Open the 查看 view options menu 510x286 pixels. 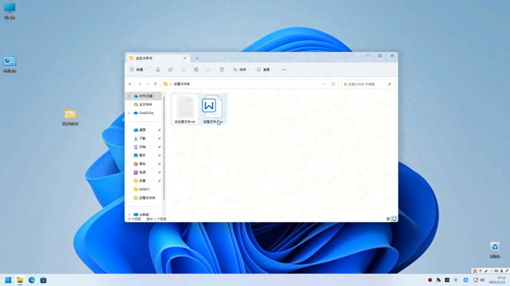point(265,70)
